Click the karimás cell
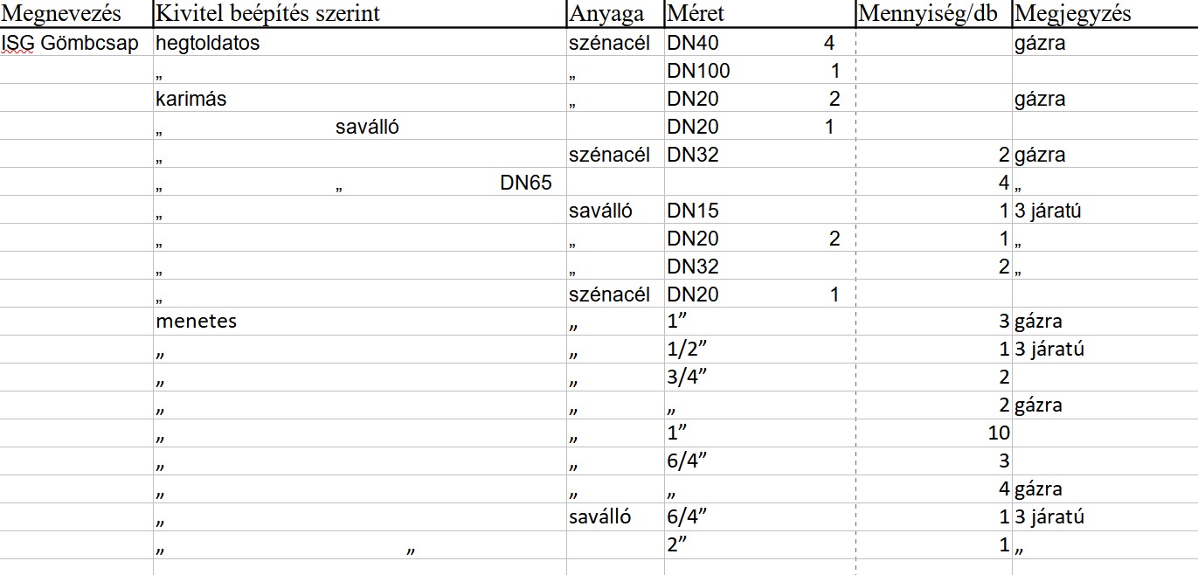The width and height of the screenshot is (1198, 575). pos(191,99)
